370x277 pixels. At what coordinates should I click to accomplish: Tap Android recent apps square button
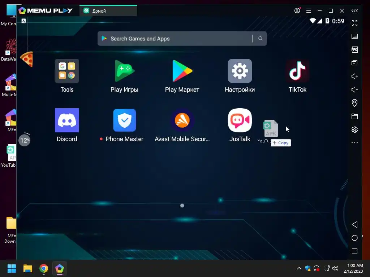[x=354, y=251]
